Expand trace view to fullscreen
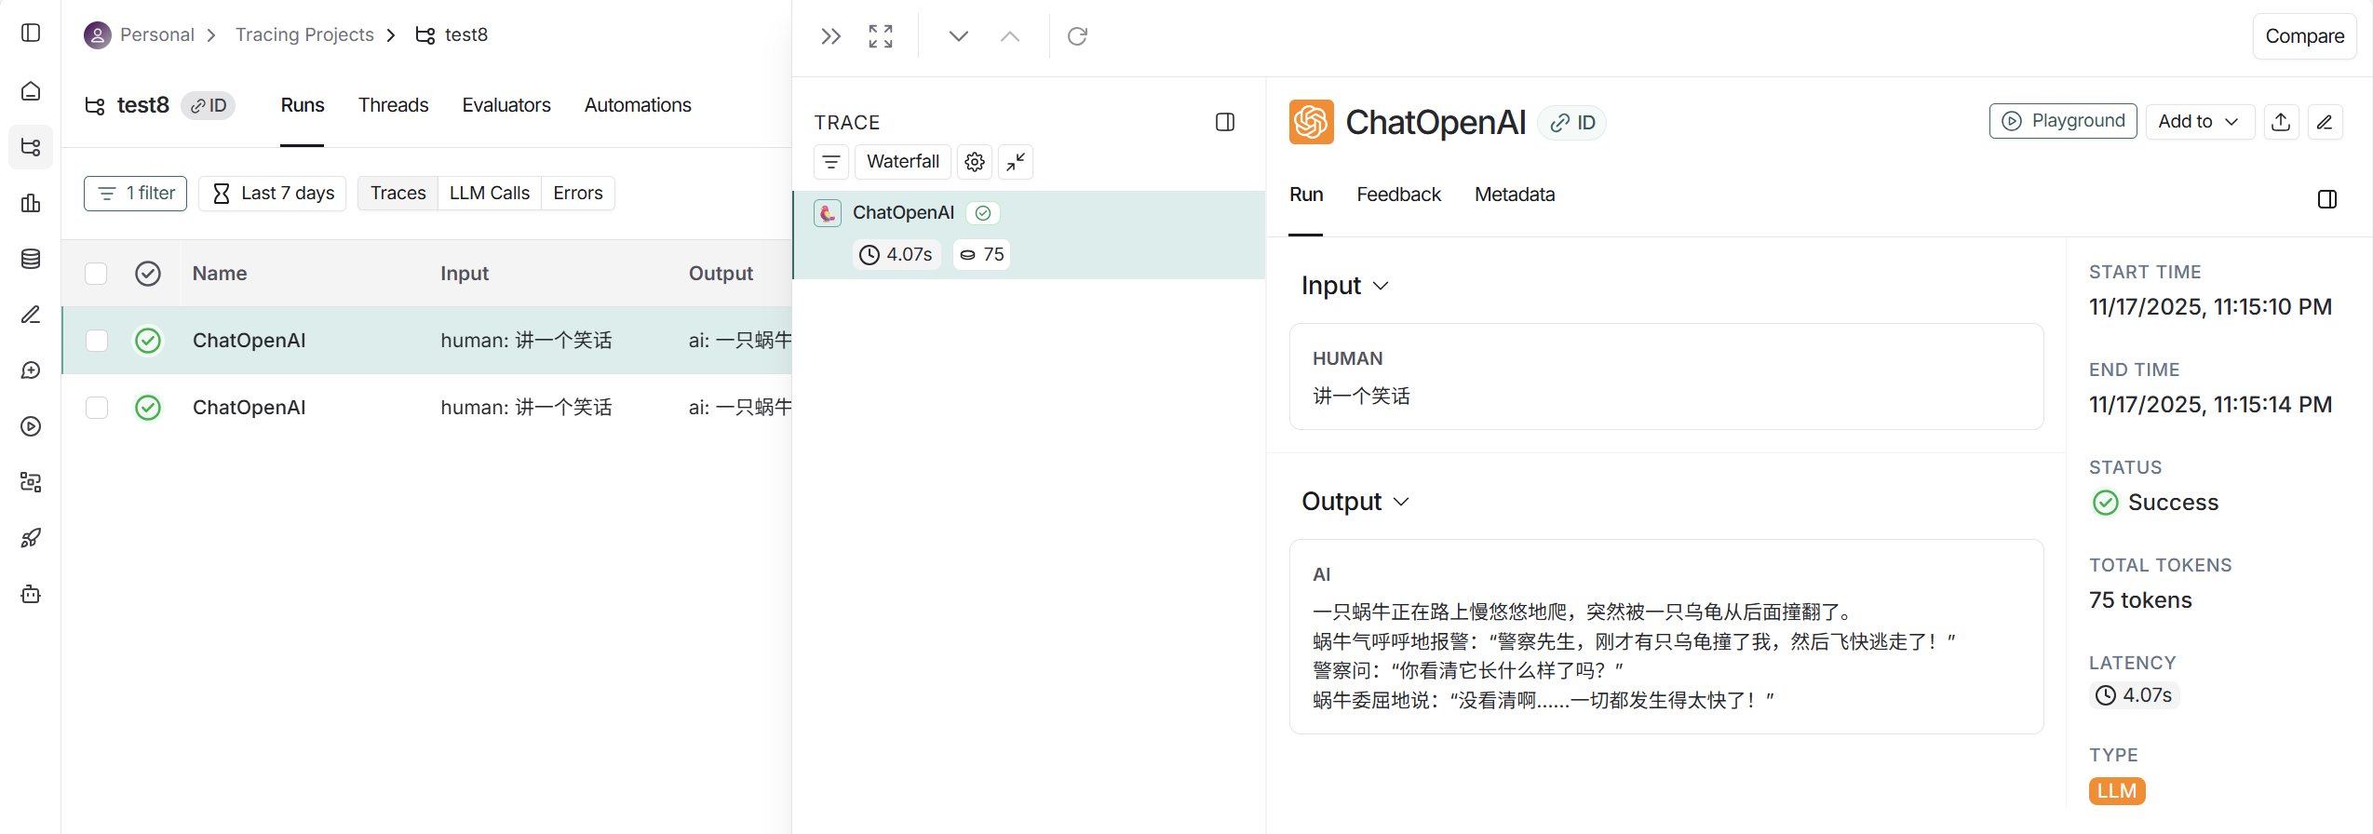The width and height of the screenshot is (2373, 834). click(x=881, y=36)
